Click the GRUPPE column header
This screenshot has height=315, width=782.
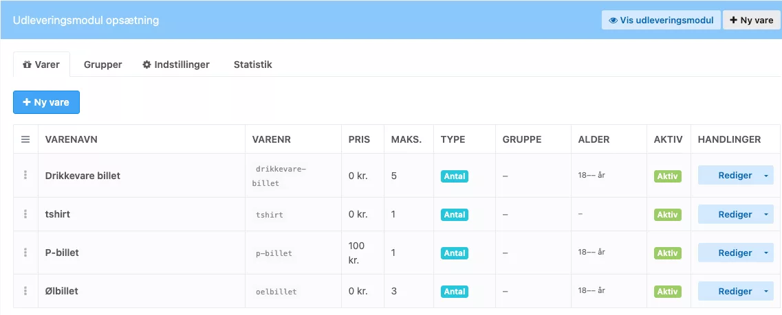click(x=522, y=139)
